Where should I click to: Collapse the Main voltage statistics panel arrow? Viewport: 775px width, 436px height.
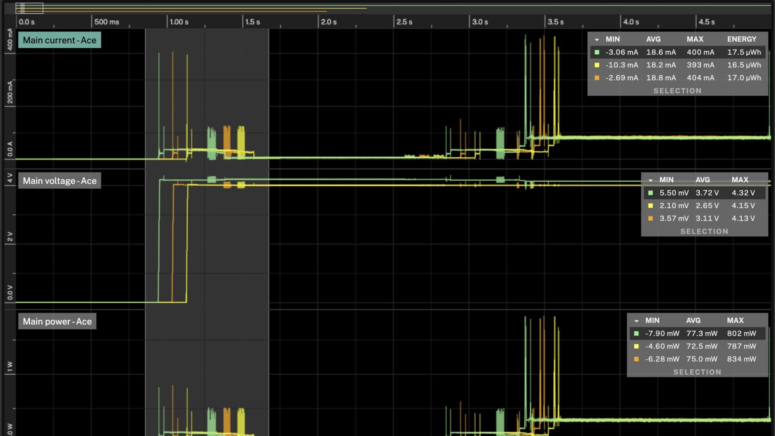coord(650,180)
